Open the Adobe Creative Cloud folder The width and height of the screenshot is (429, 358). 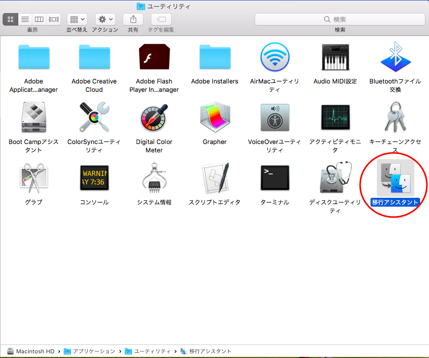tap(94, 57)
